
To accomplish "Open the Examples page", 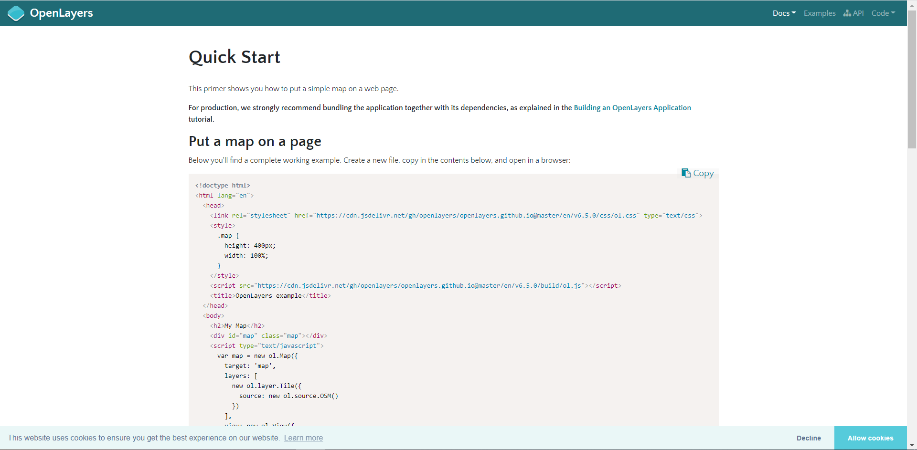I will (x=820, y=13).
